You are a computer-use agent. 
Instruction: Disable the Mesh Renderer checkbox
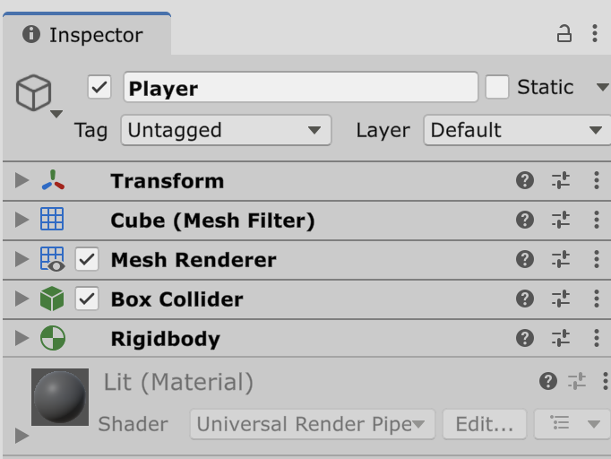(x=87, y=260)
